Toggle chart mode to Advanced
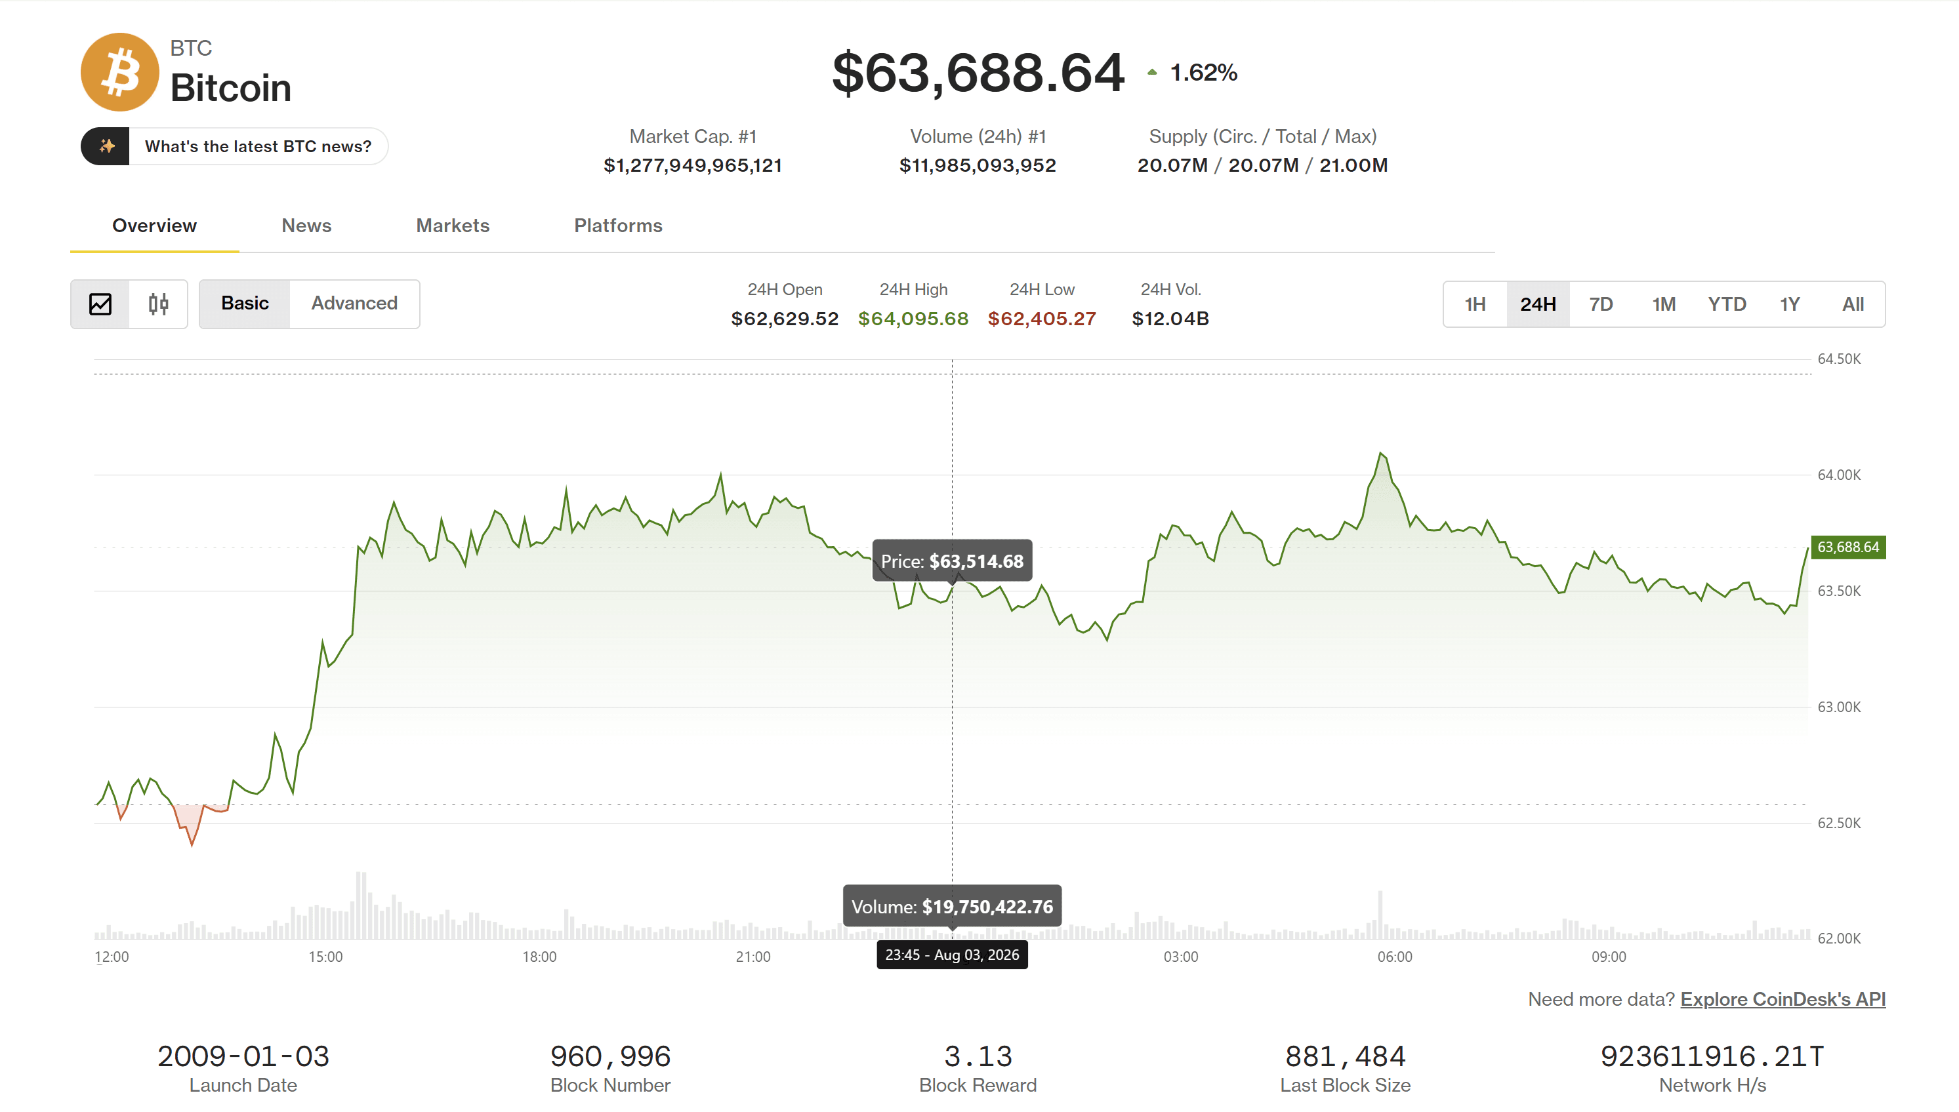Viewport: 1959px width, 1112px height. coord(354,303)
